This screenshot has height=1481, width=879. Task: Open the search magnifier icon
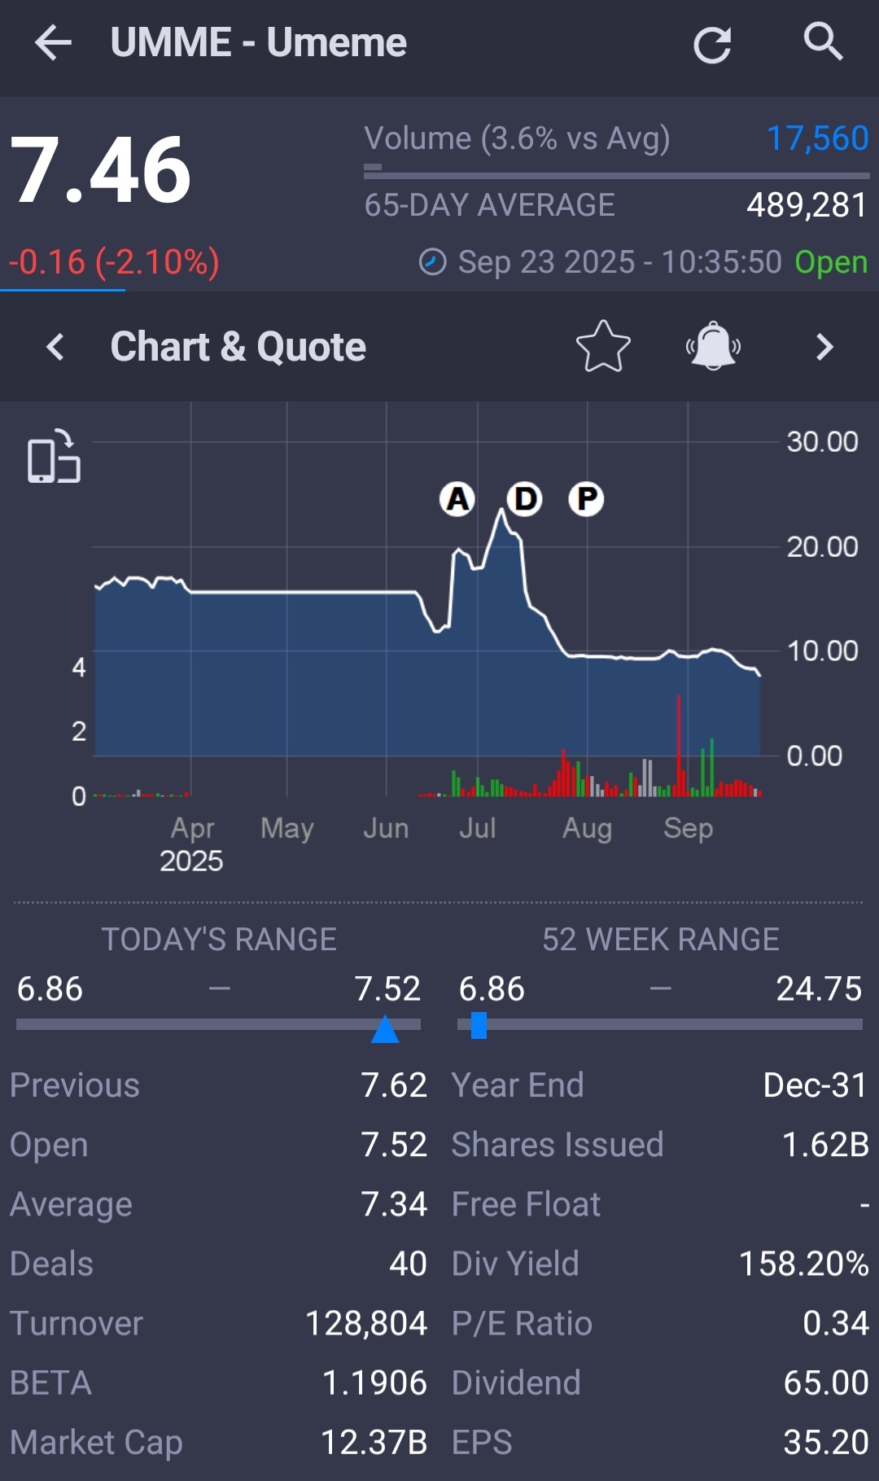pyautogui.click(x=823, y=42)
